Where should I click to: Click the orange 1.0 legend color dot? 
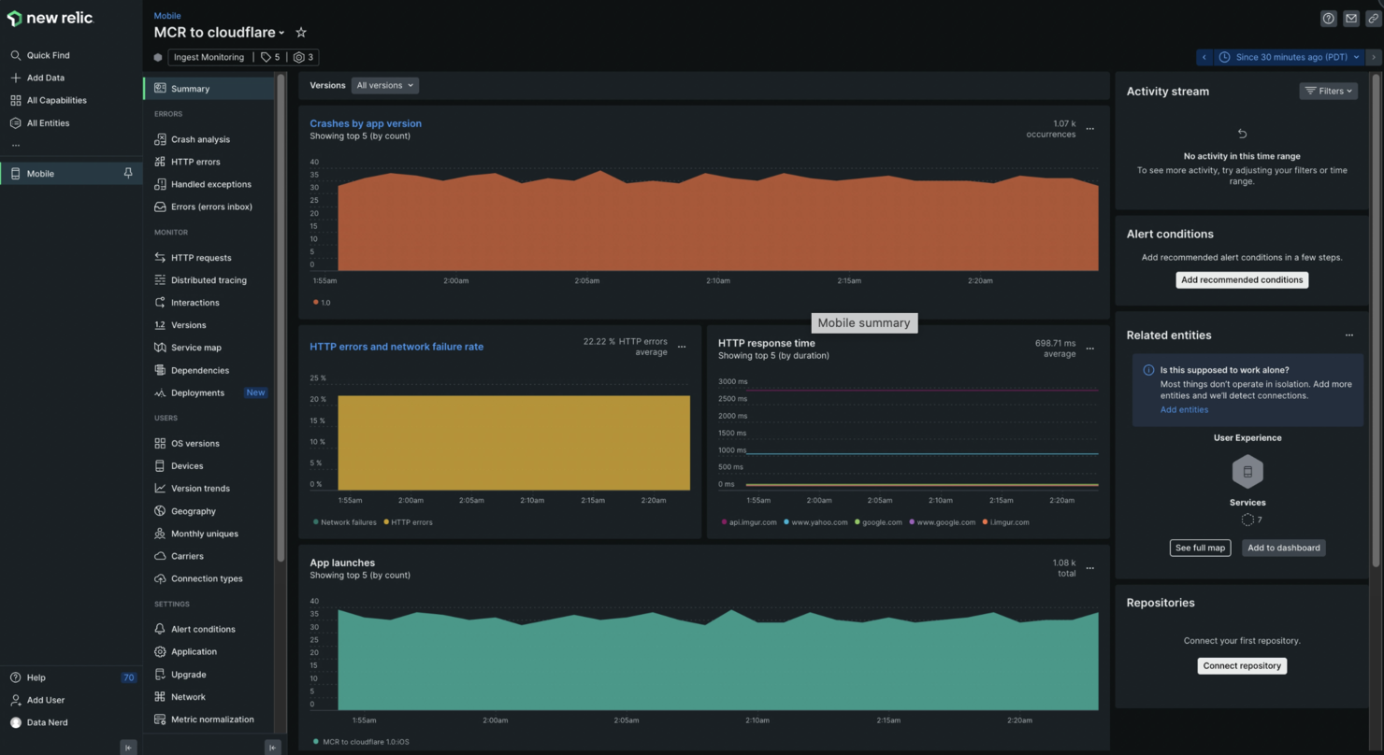316,302
